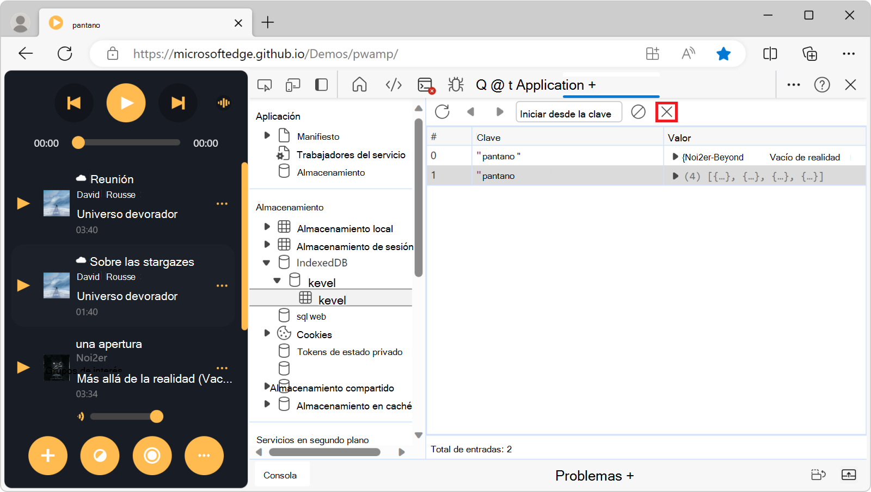Select Almacenamiento under Aplicación
Viewport: 871px width, 492px height.
[x=331, y=172]
